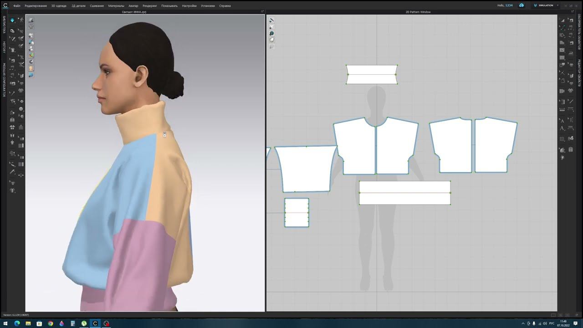
Task: Click the blue globe icon in 3D viewport toolbar
Action: click(x=31, y=75)
